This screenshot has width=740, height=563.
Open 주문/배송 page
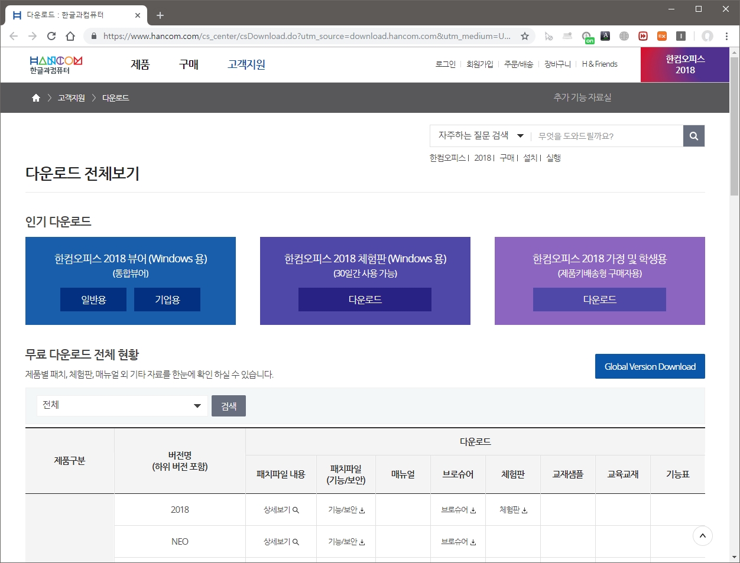coord(518,64)
